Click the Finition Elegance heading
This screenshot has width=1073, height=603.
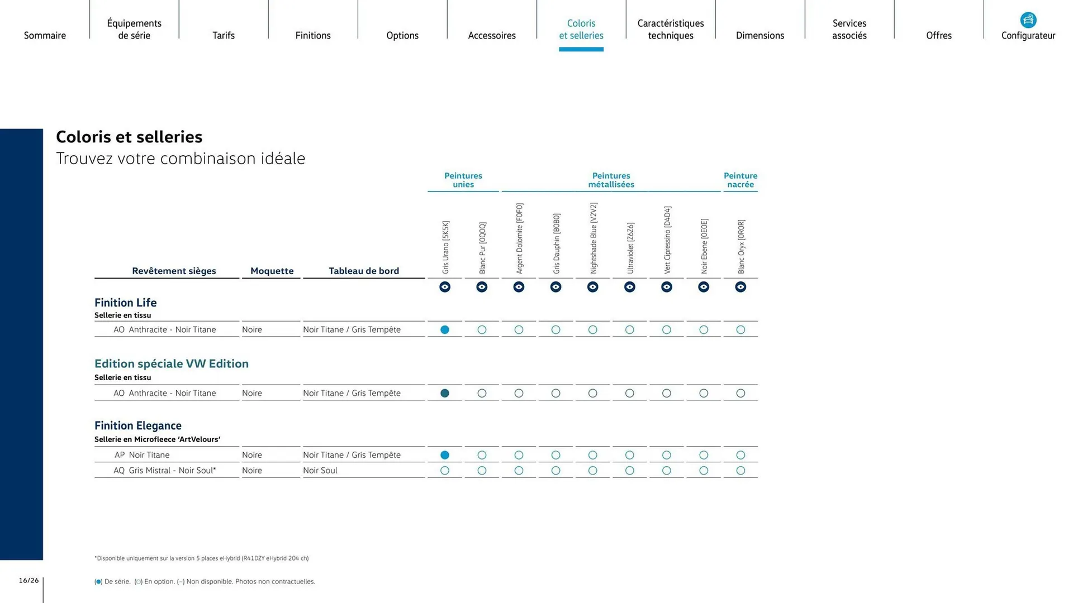138,425
